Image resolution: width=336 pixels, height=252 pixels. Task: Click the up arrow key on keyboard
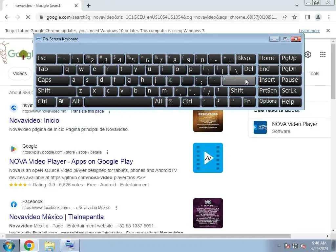click(221, 91)
